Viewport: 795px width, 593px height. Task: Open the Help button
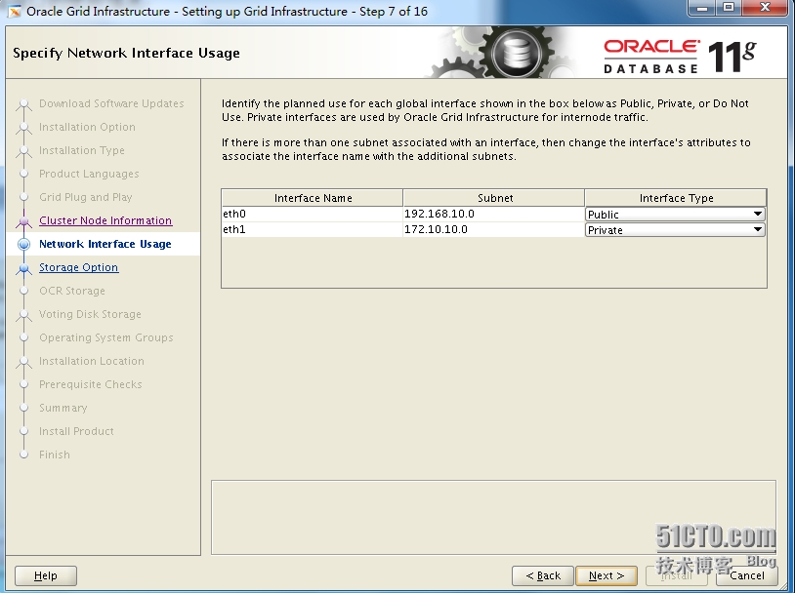tap(46, 575)
